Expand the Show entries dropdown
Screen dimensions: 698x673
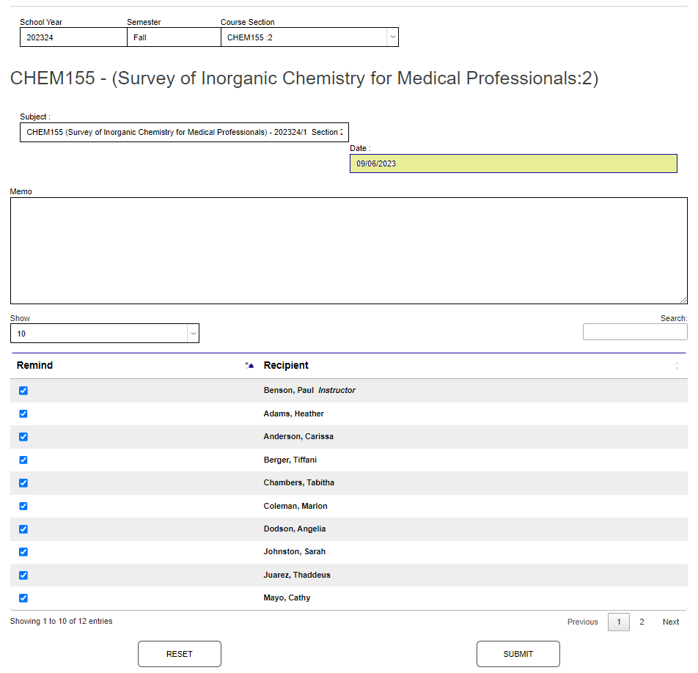pyautogui.click(x=193, y=334)
